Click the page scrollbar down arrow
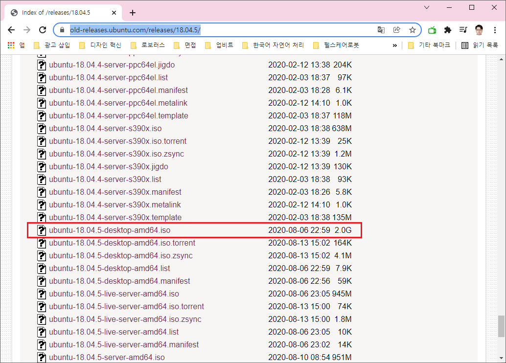This screenshot has height=363, width=506. pyautogui.click(x=501, y=358)
